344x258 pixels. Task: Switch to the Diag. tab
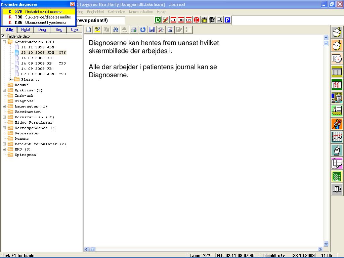(x=42, y=30)
